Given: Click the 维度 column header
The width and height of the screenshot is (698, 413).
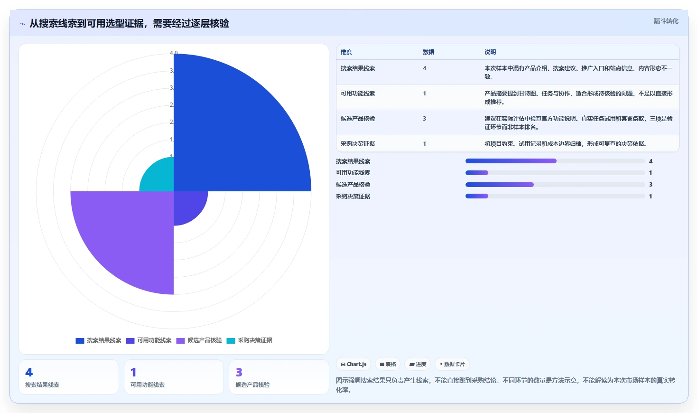Looking at the screenshot, I should [346, 52].
